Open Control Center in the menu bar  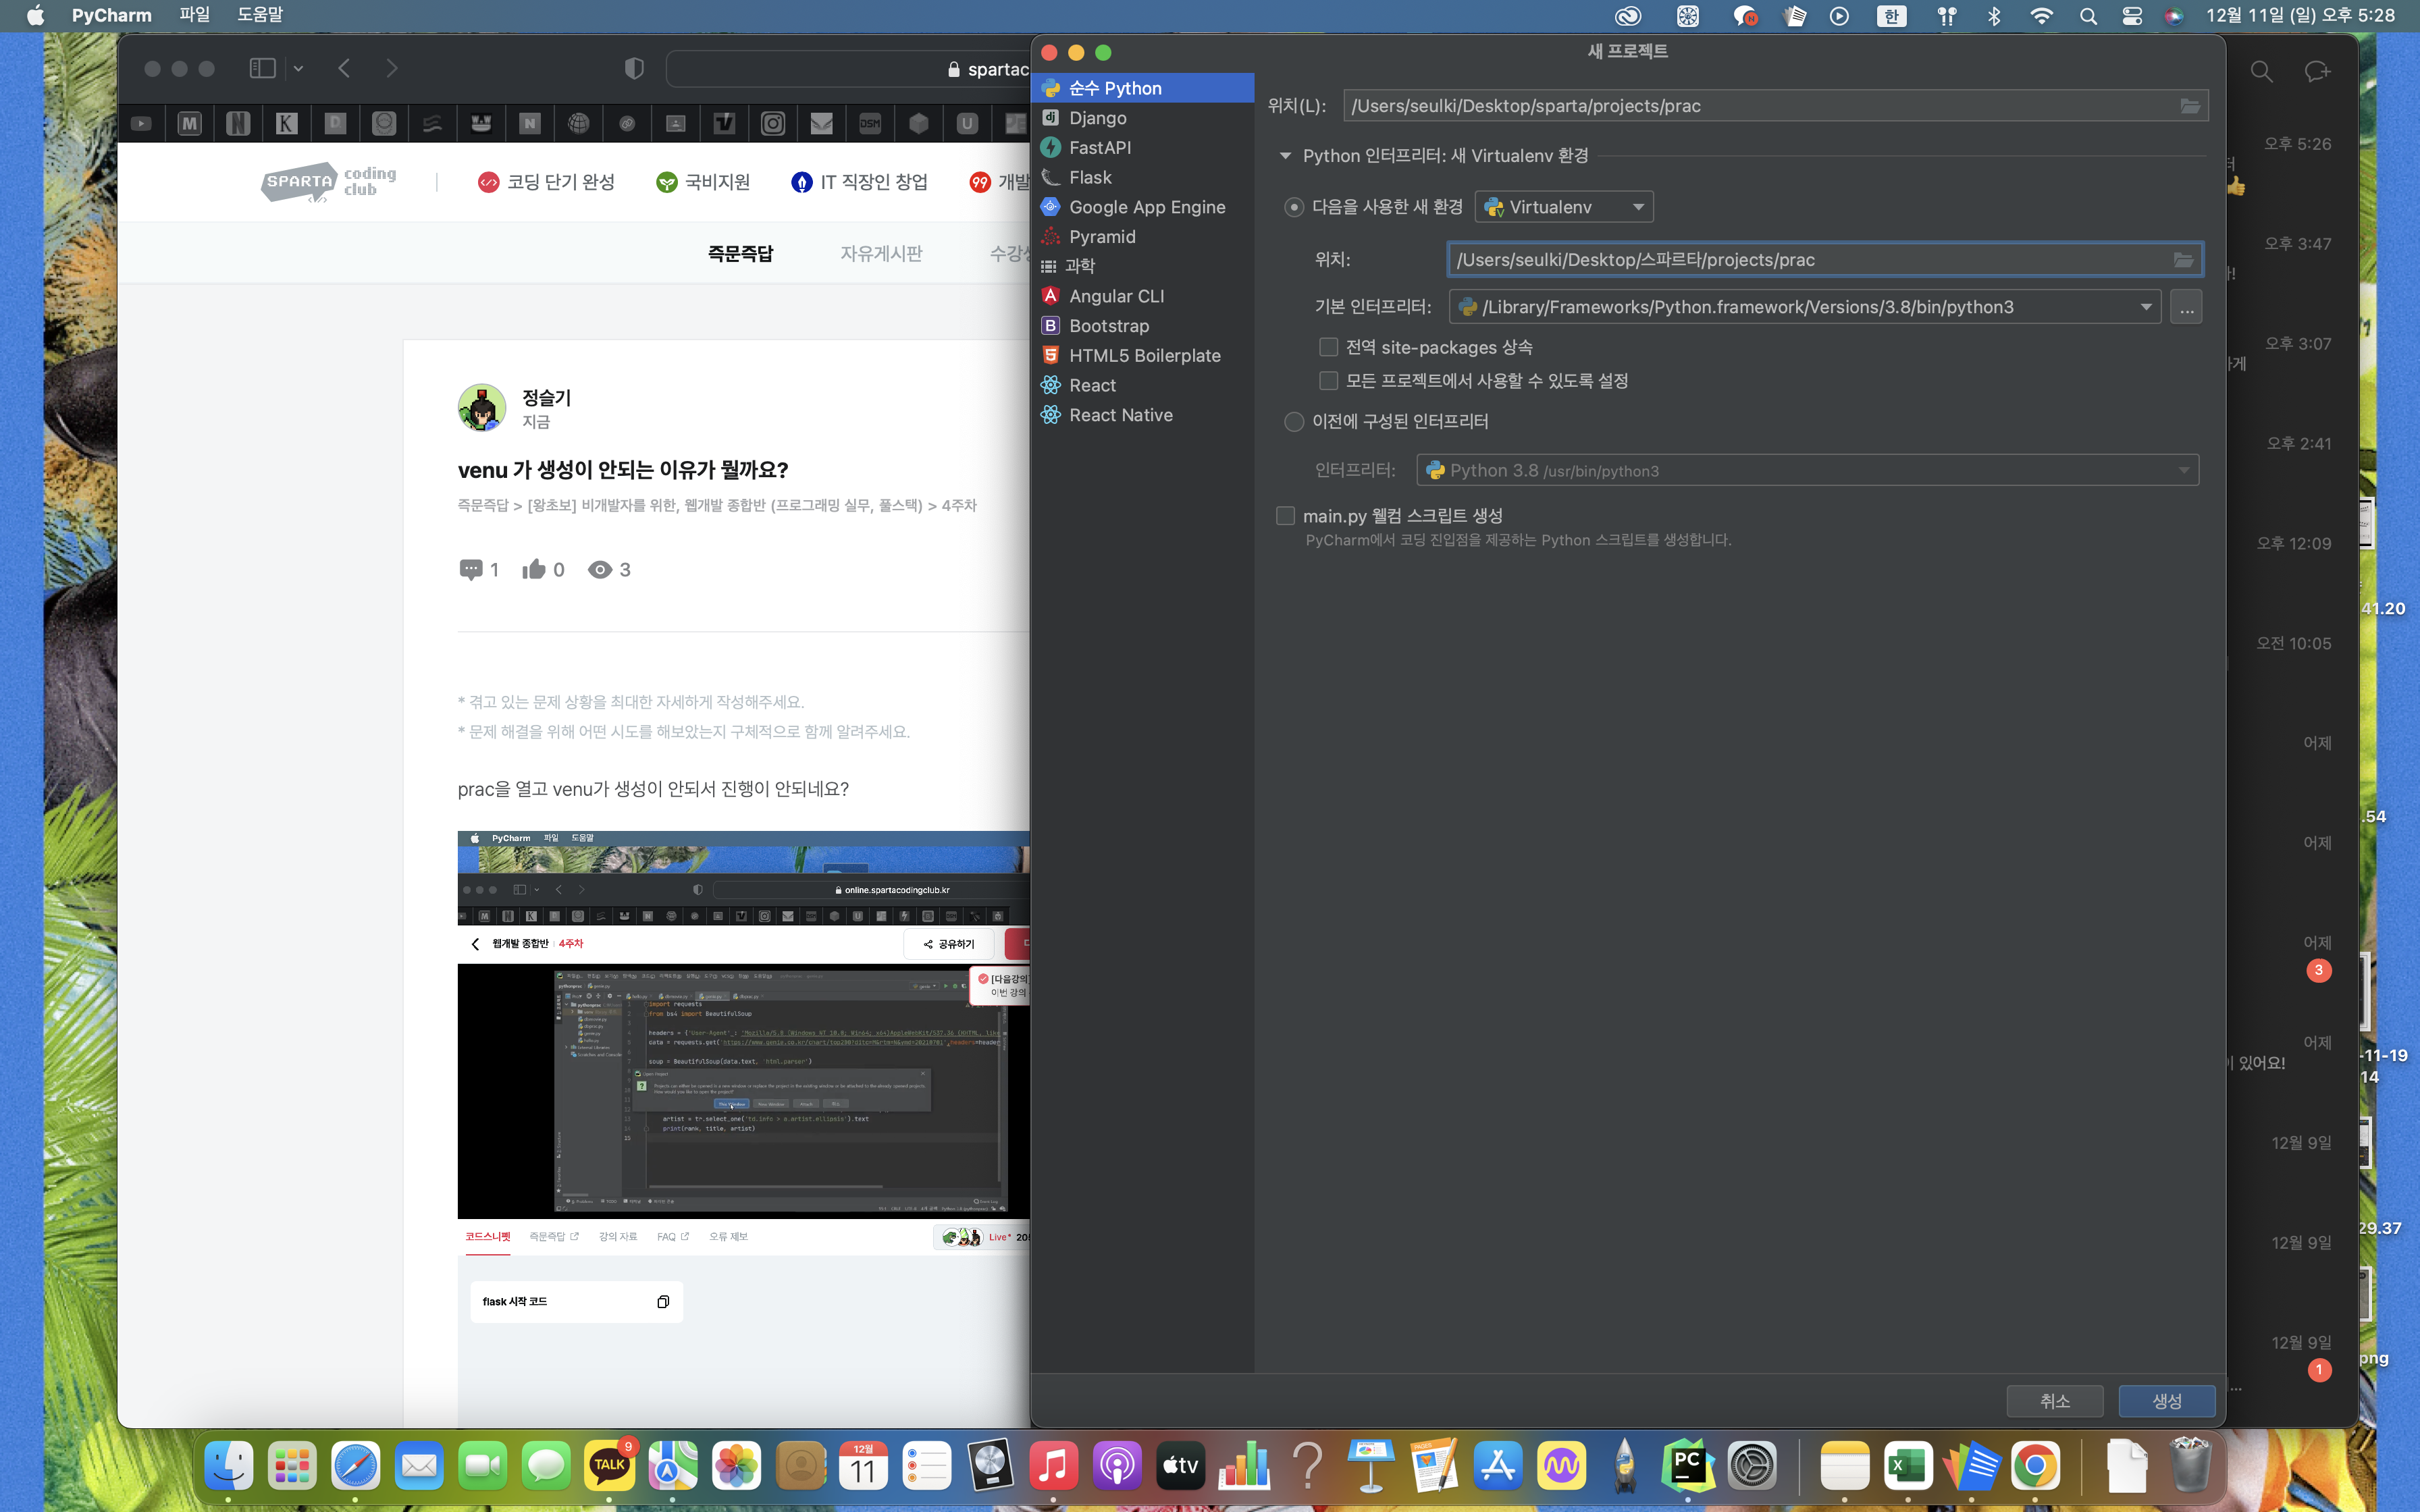point(2131,16)
